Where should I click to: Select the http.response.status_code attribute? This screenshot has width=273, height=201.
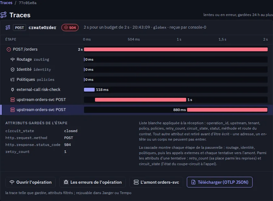33,145
